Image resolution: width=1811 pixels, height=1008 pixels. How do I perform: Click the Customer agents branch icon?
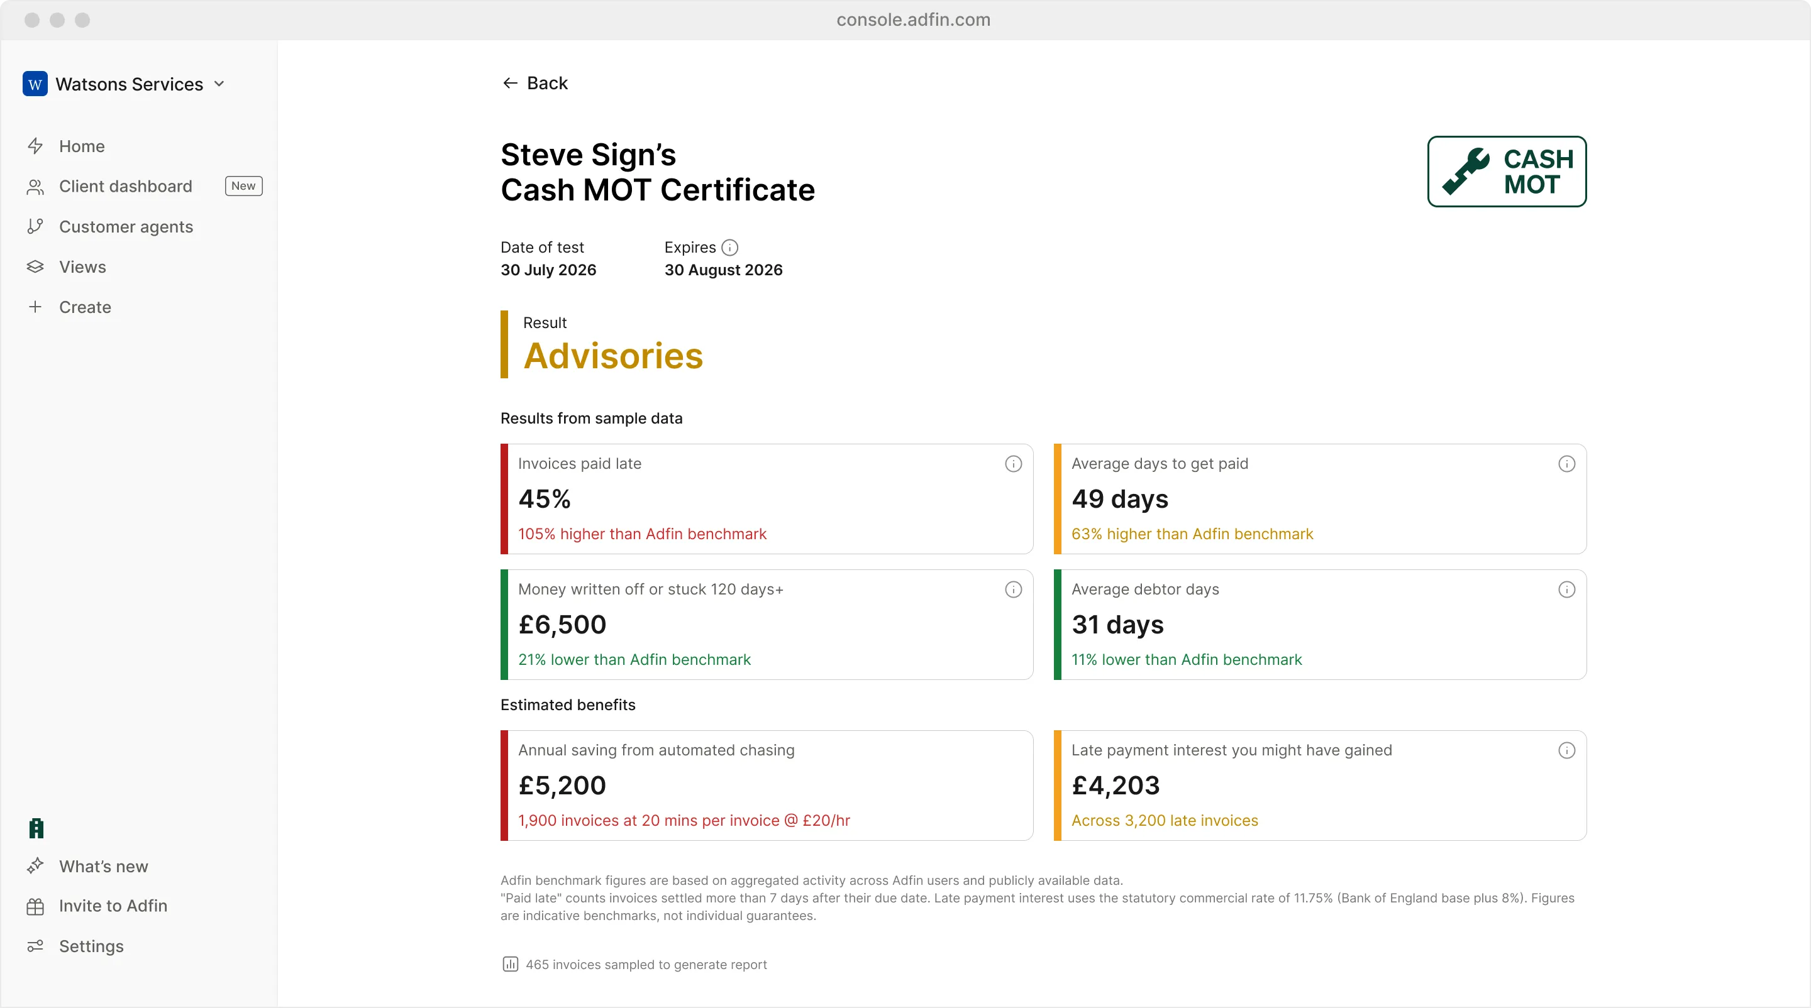click(x=35, y=226)
